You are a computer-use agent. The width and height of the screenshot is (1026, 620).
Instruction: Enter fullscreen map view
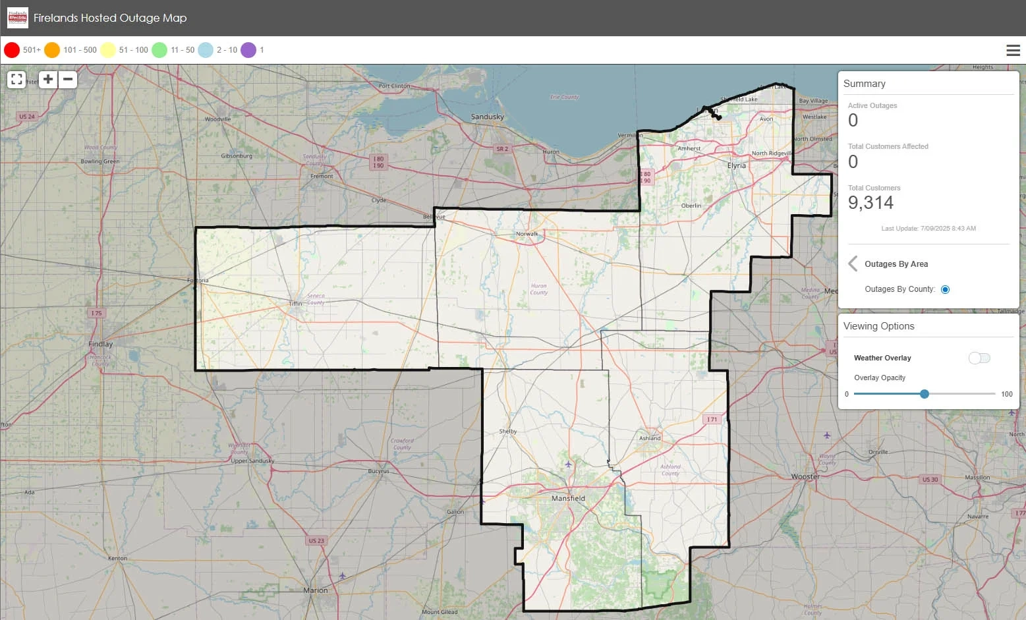16,79
